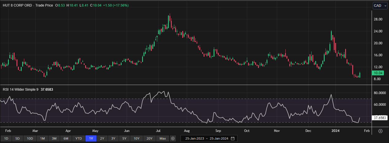Click the active 1Y range button
This screenshot has width=389, height=143.
click(x=91, y=138)
